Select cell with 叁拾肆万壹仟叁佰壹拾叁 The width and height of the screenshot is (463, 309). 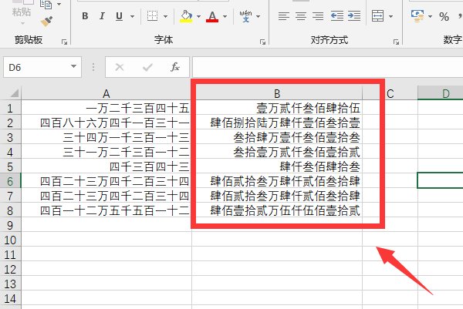[277, 137]
